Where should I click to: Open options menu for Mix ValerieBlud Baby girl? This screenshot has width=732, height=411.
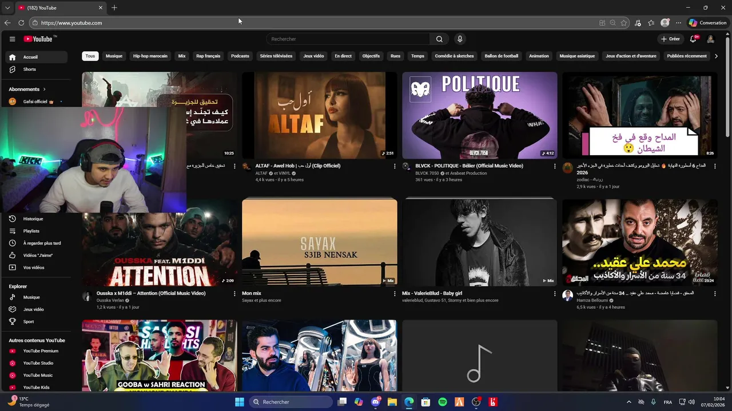[x=554, y=293]
